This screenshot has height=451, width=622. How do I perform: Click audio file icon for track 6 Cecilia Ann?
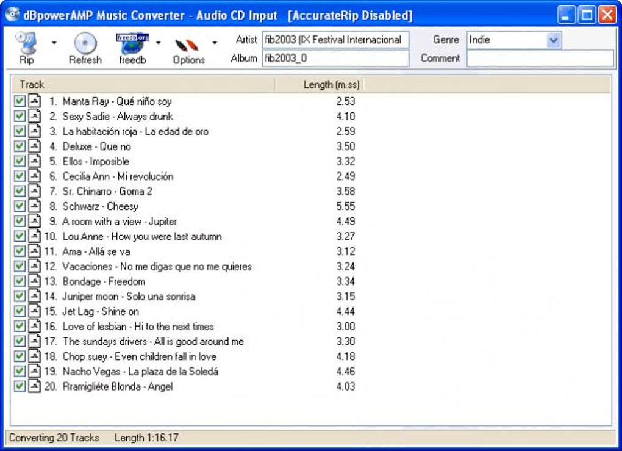click(x=35, y=176)
